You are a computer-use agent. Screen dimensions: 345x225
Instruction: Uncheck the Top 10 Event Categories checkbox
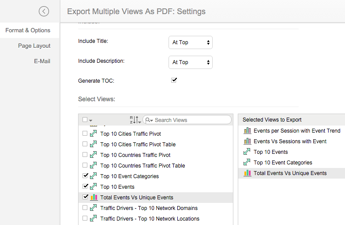(x=85, y=176)
